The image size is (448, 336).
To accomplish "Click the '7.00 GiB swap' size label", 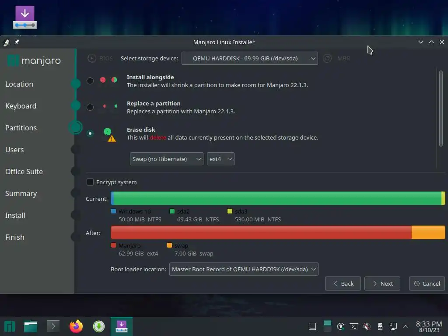I will [194, 253].
